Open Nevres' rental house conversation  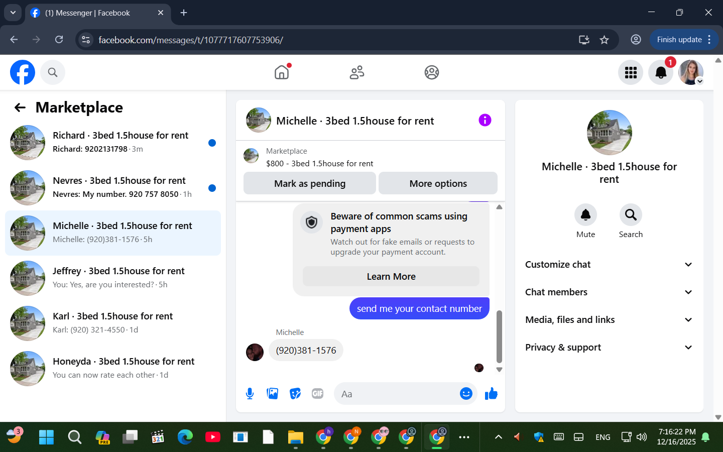[113, 188]
